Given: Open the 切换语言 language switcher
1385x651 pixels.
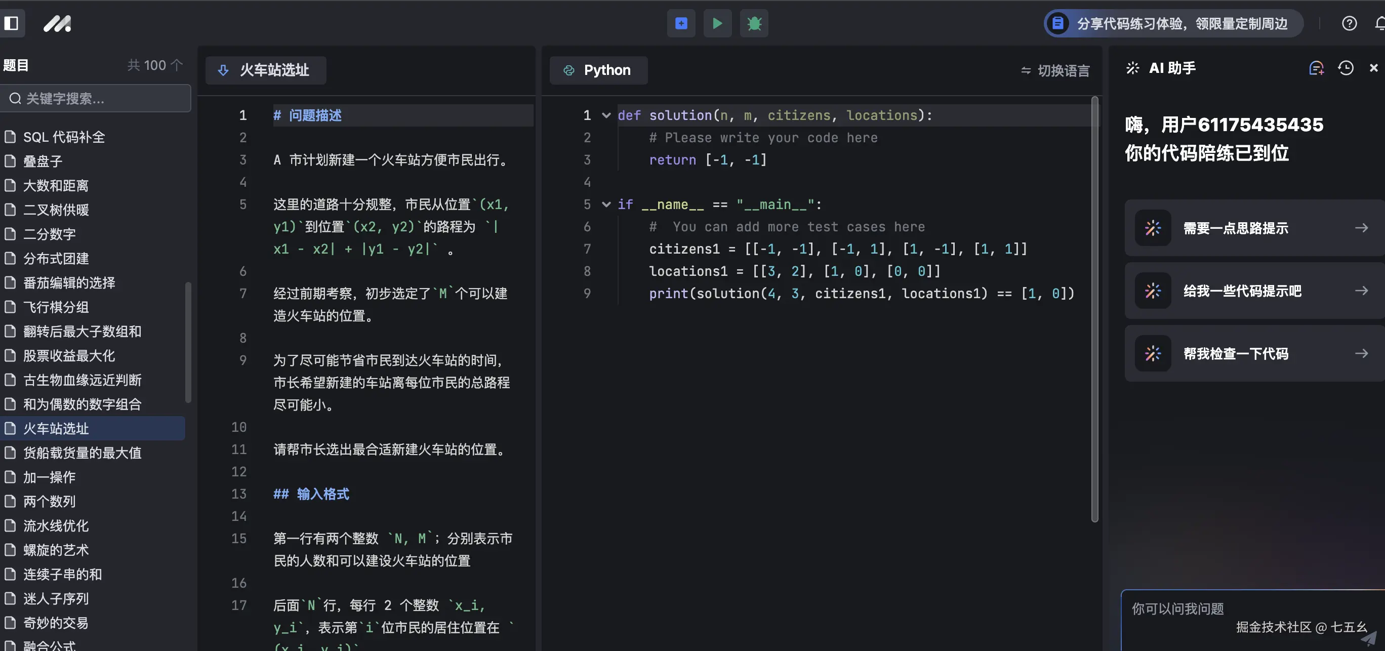Looking at the screenshot, I should (x=1055, y=70).
